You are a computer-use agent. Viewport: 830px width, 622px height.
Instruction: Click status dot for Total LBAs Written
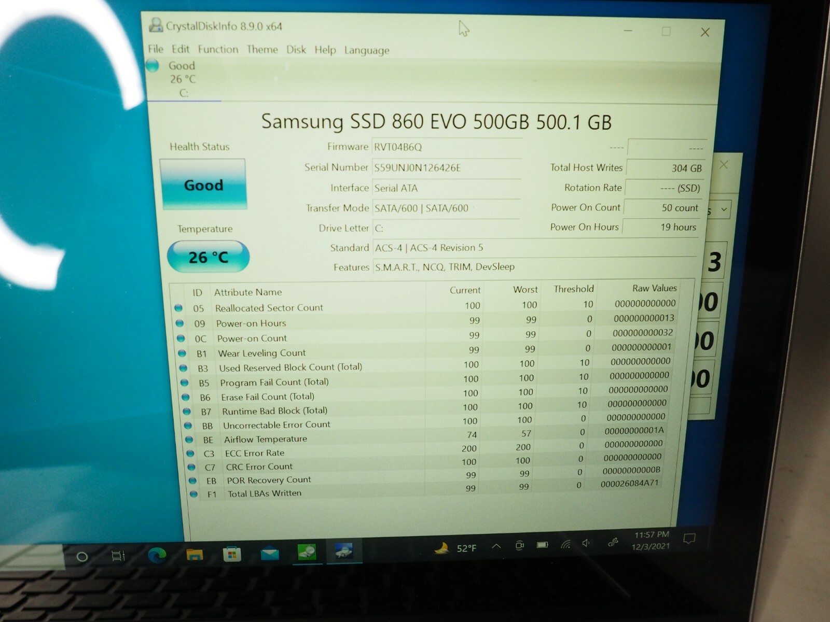[193, 494]
